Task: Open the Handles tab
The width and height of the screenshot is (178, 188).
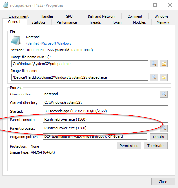Action: click(x=47, y=16)
